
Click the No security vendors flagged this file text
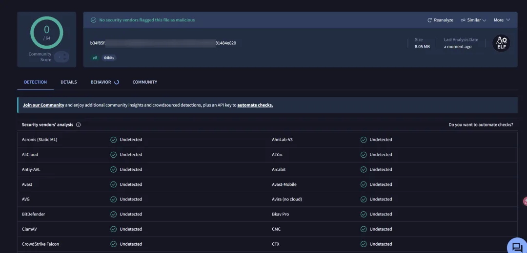tap(147, 20)
